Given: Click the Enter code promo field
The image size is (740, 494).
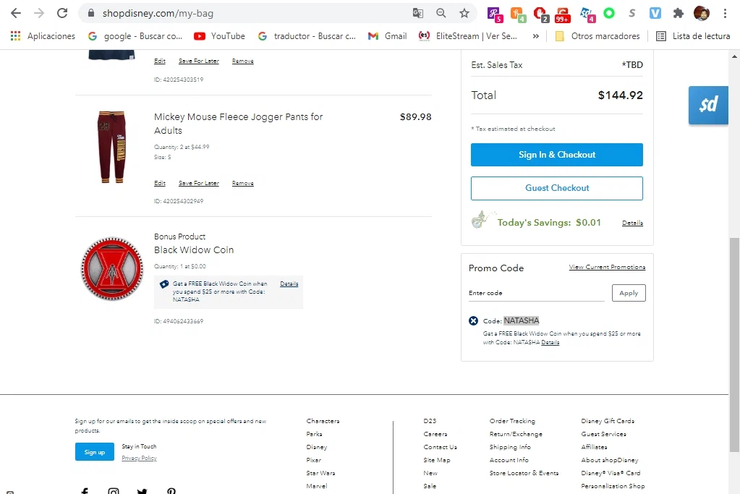Looking at the screenshot, I should pyautogui.click(x=536, y=293).
